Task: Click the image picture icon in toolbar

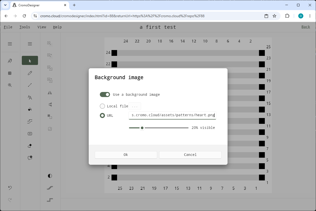Action: click(x=50, y=129)
